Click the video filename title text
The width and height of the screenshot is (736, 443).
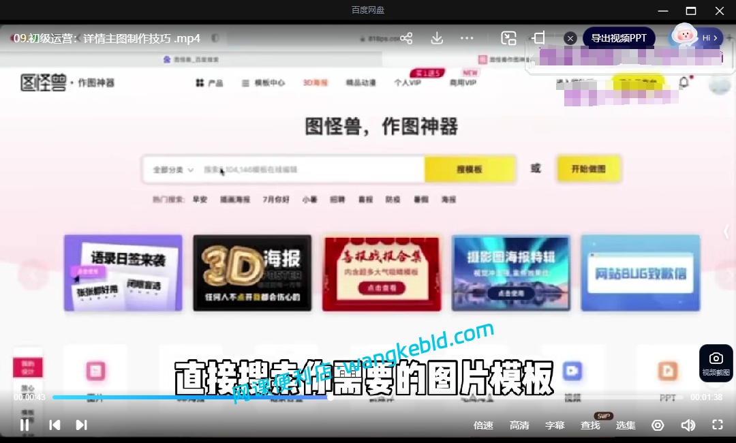106,38
